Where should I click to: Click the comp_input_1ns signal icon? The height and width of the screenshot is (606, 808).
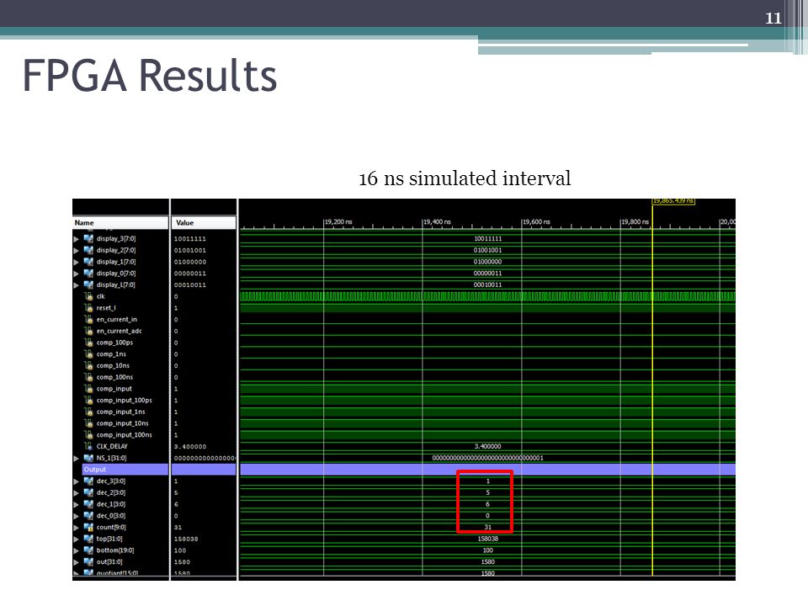88,412
